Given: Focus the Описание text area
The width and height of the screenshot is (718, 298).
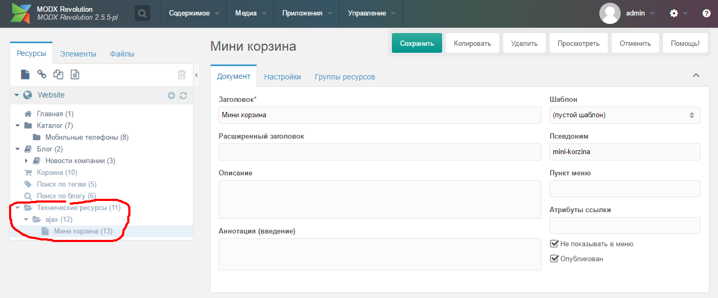Looking at the screenshot, I should click(x=380, y=199).
